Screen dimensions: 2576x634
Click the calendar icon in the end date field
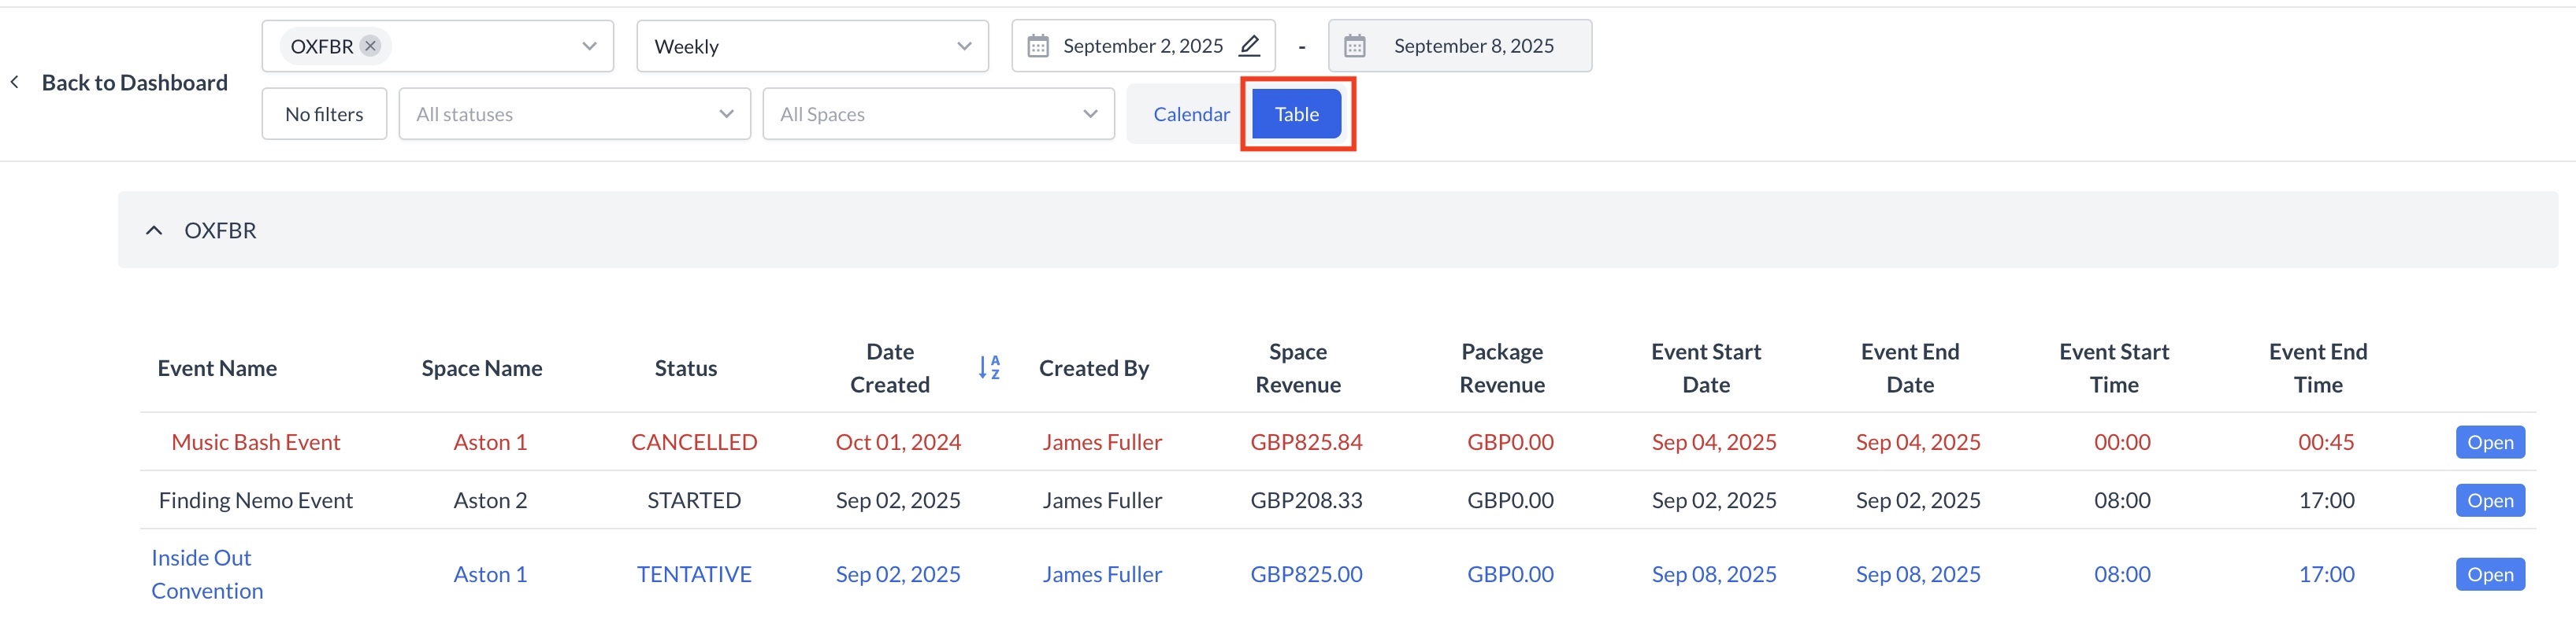click(1354, 46)
